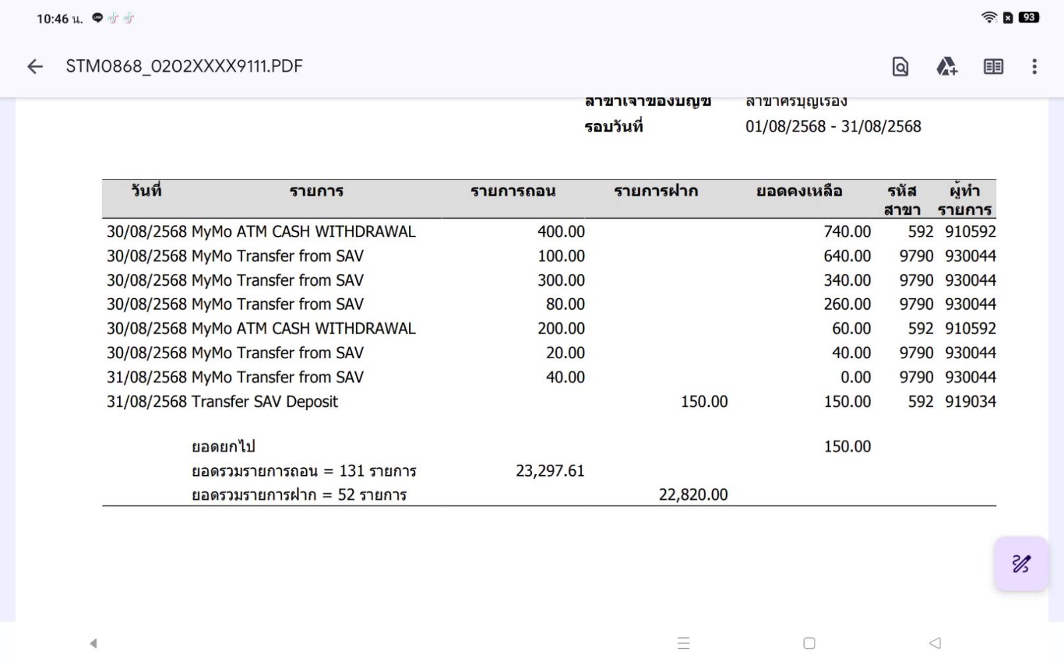The image size is (1064, 664).
Task: Tap the small left arrow in bottom bar
Action: [x=94, y=643]
